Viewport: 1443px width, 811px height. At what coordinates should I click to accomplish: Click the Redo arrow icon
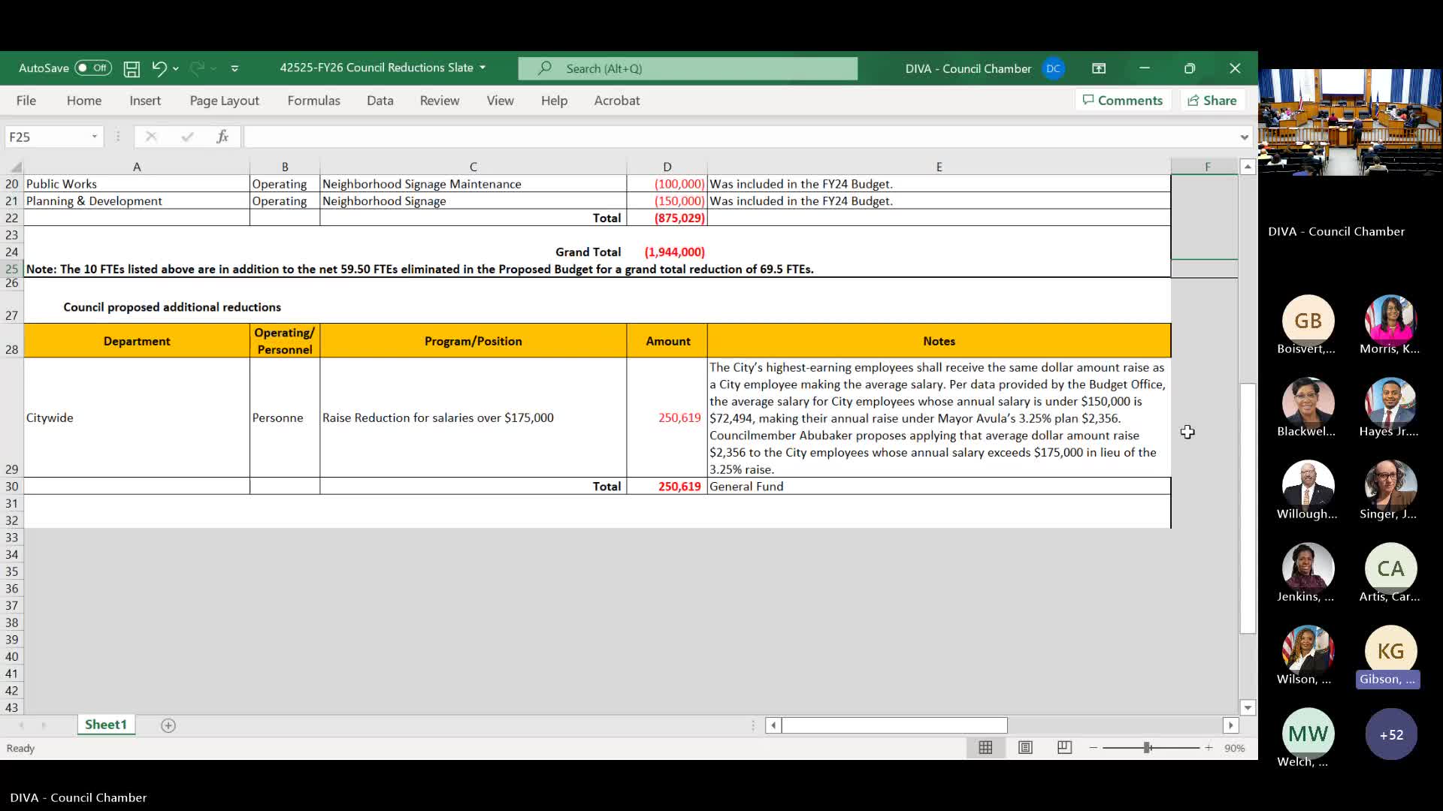coord(197,68)
